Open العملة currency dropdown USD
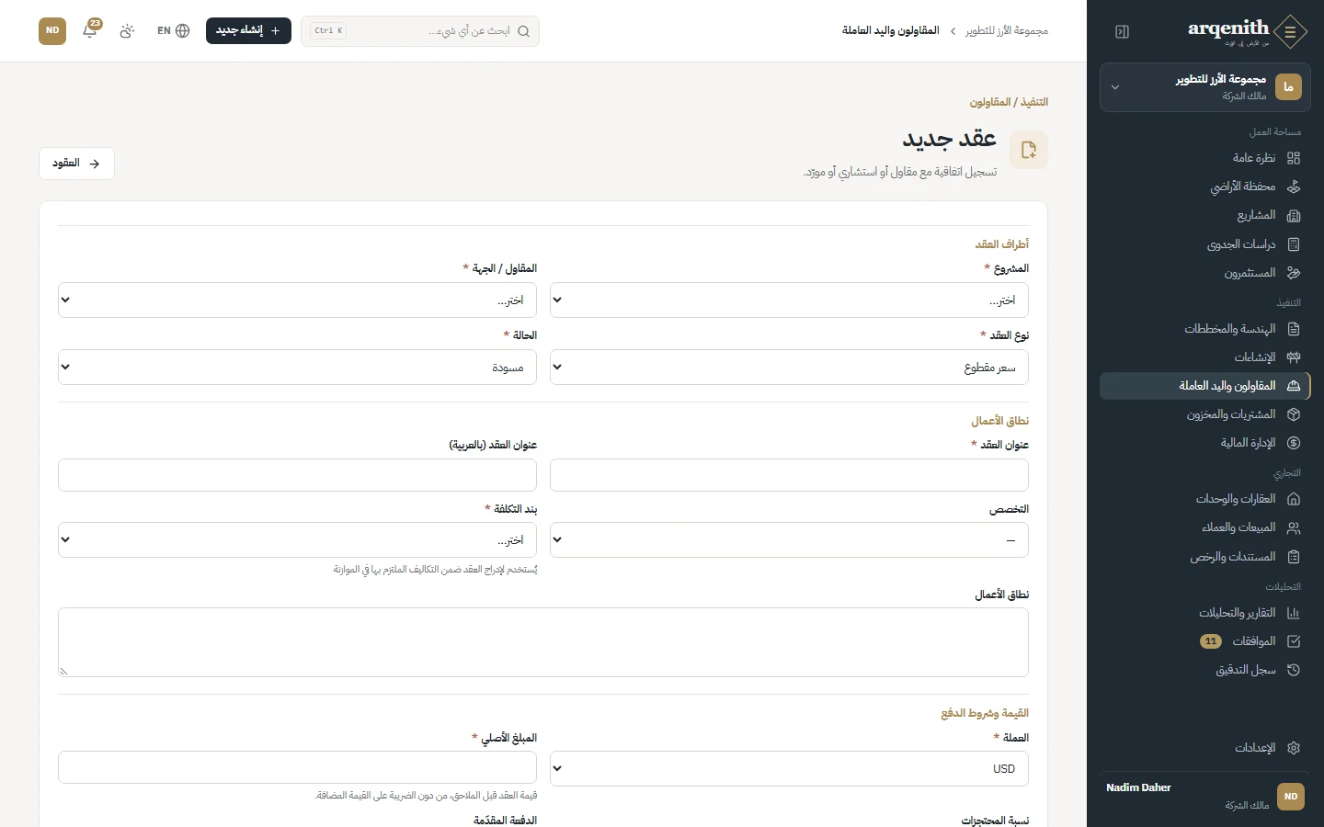 (x=789, y=769)
